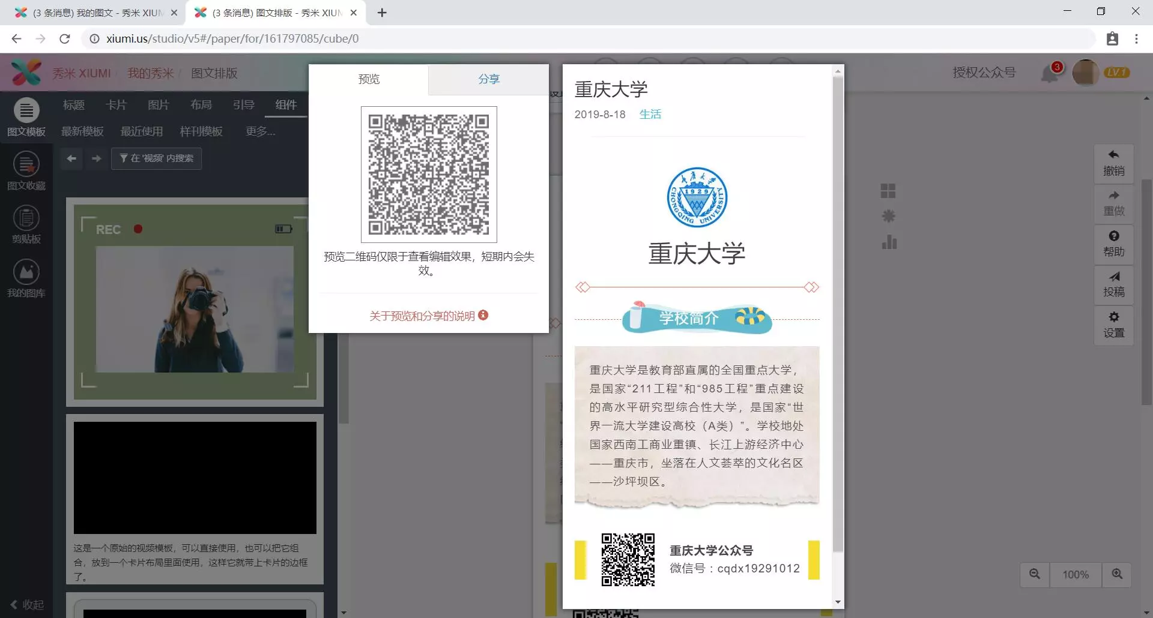The height and width of the screenshot is (618, 1153).
Task: Click the grid layout icon
Action: (888, 191)
